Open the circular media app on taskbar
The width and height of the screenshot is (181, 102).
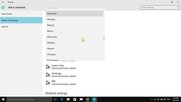click(x=88, y=99)
